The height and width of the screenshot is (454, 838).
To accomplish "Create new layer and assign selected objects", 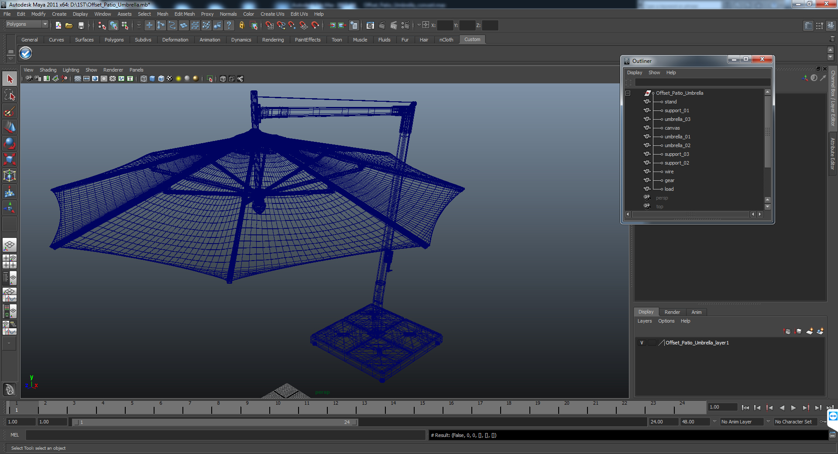I will [821, 331].
